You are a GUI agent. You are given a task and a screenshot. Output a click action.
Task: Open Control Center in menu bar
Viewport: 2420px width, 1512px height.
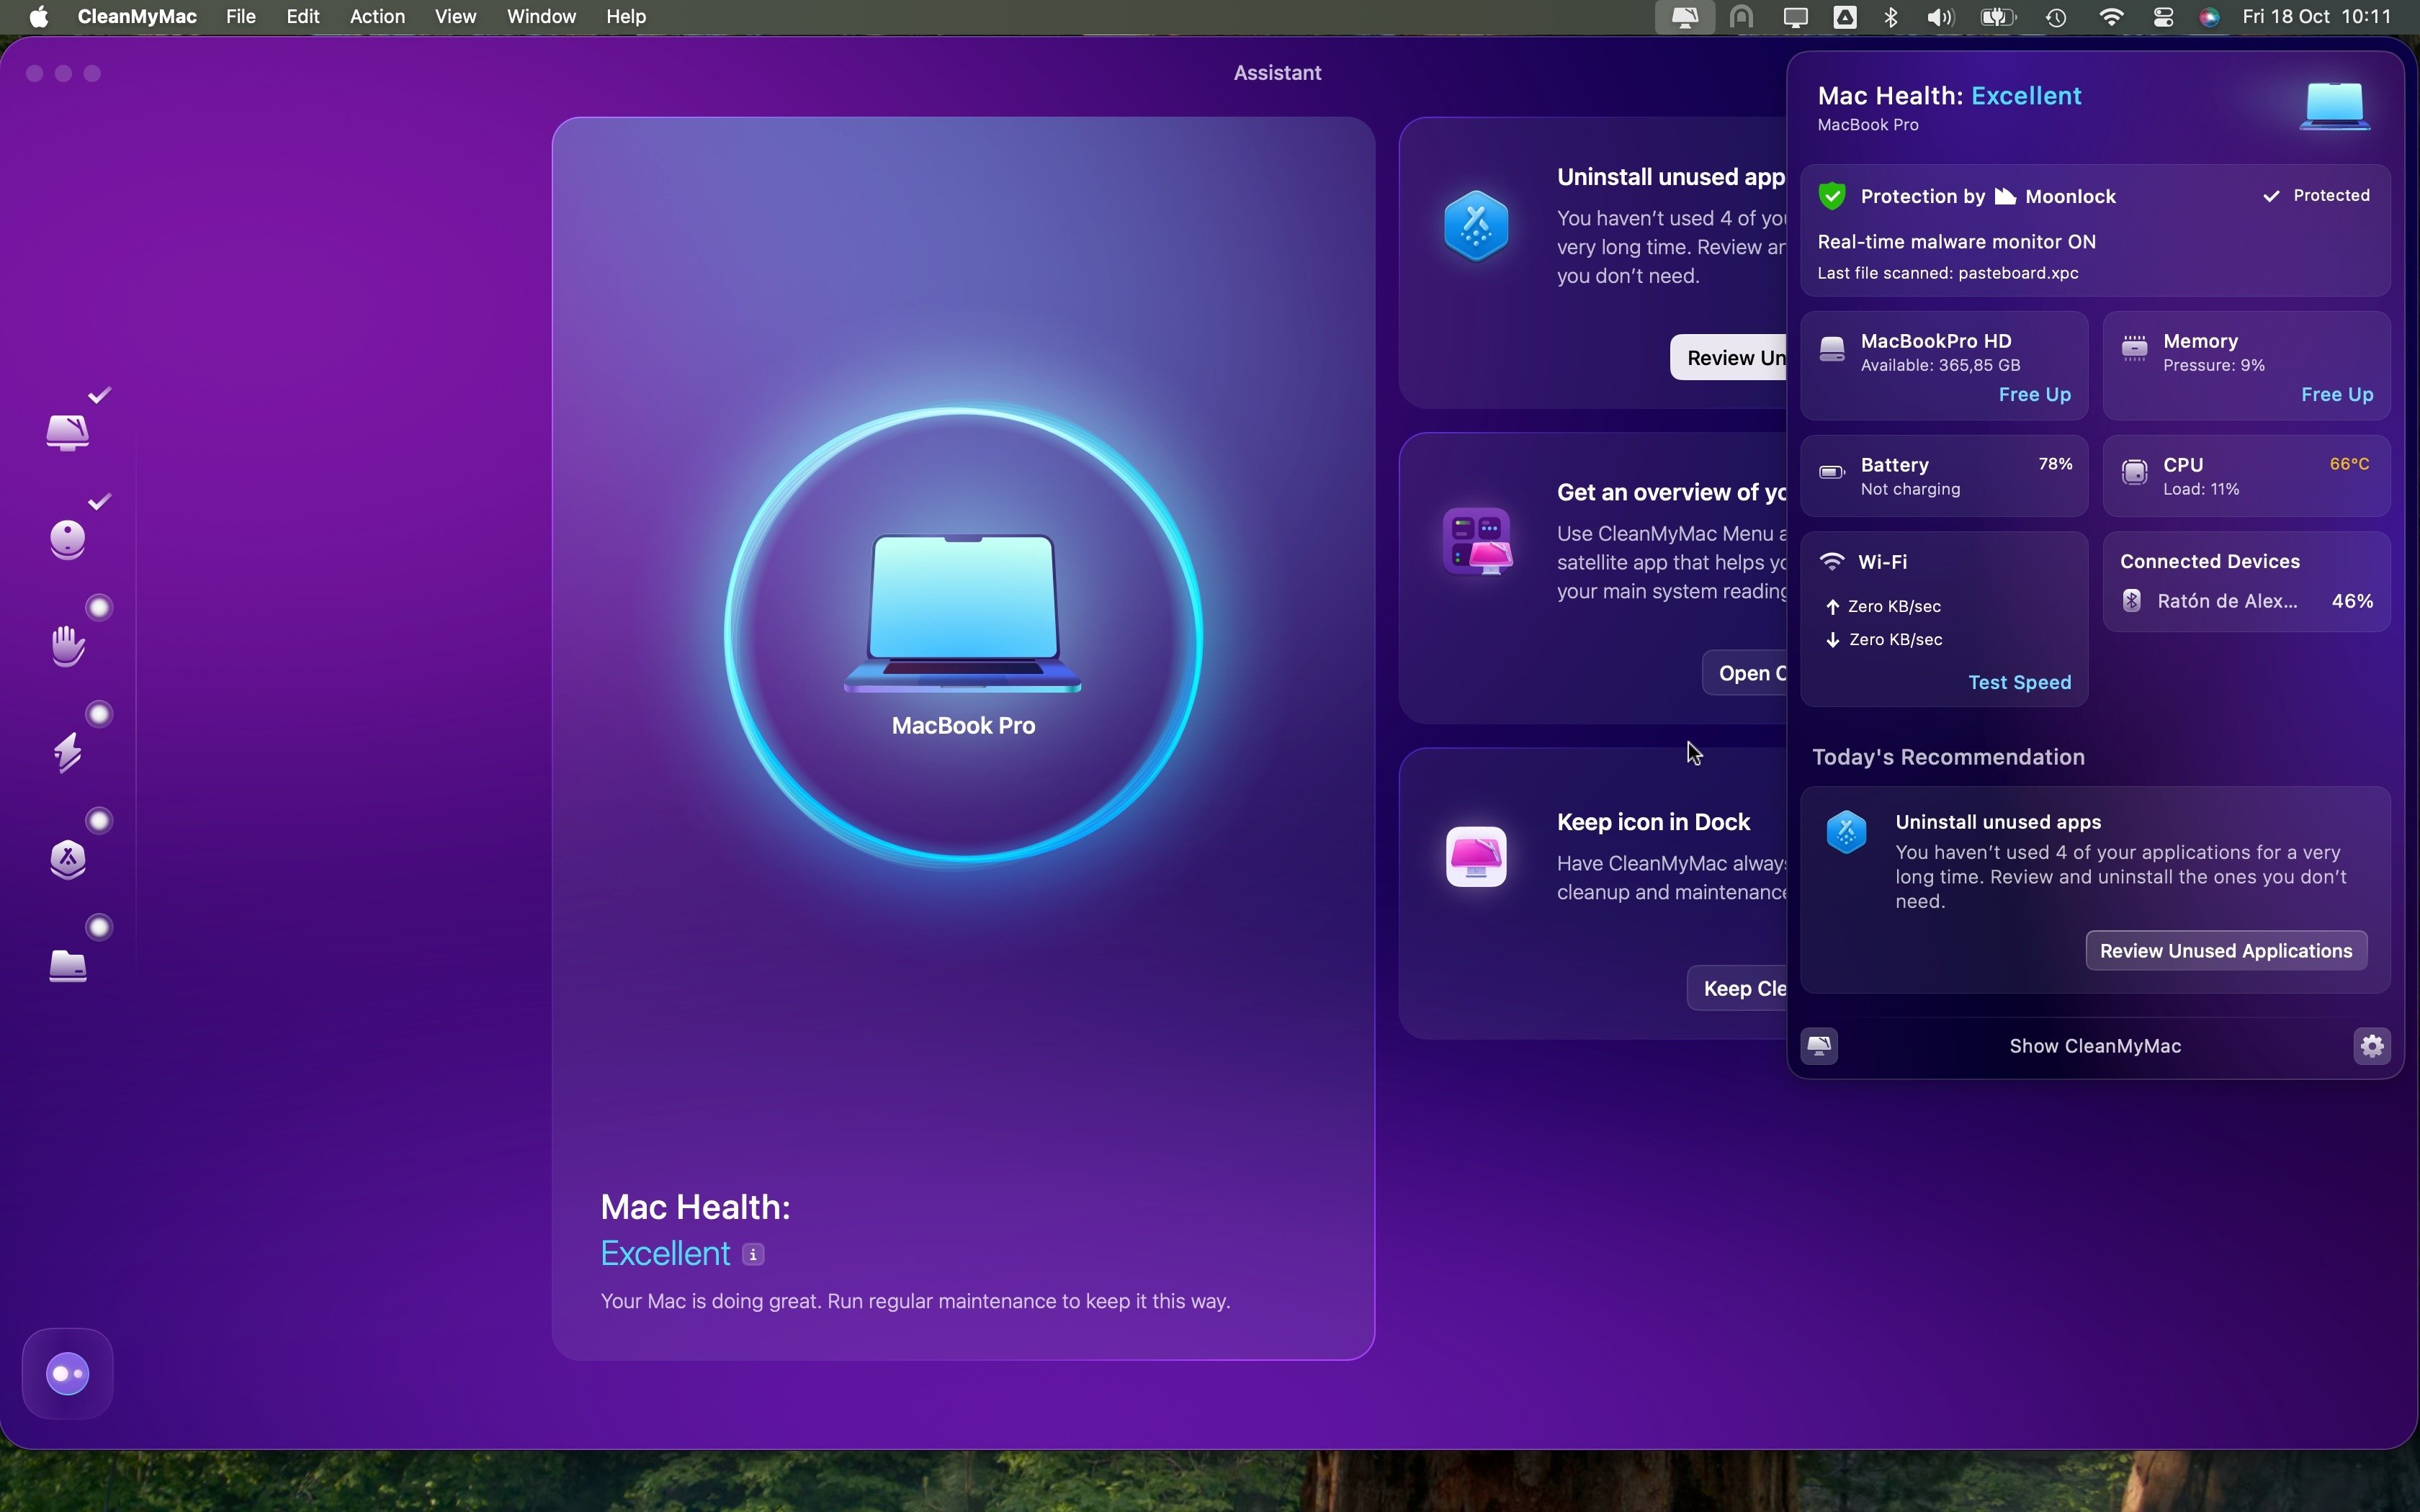pyautogui.click(x=2163, y=17)
